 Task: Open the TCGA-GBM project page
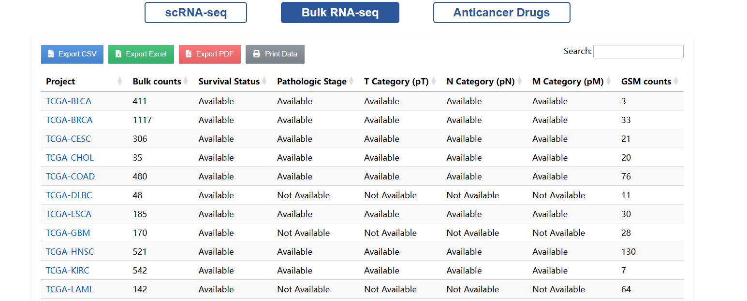[x=67, y=233]
